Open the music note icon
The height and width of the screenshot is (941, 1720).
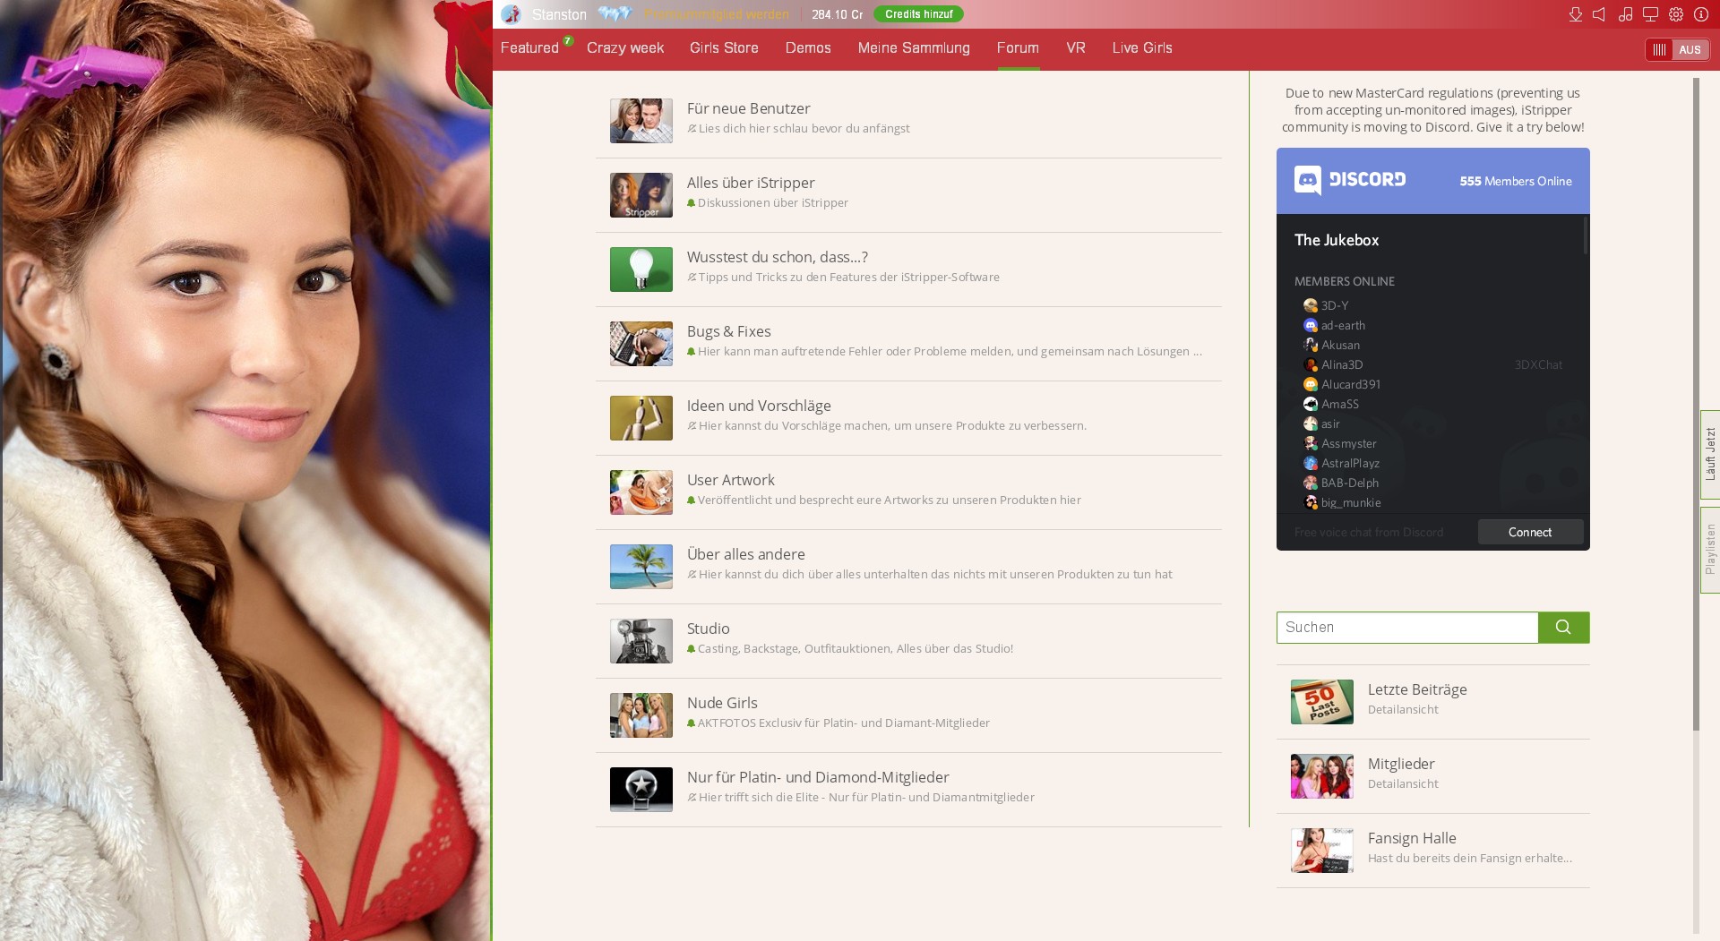pos(1625,14)
